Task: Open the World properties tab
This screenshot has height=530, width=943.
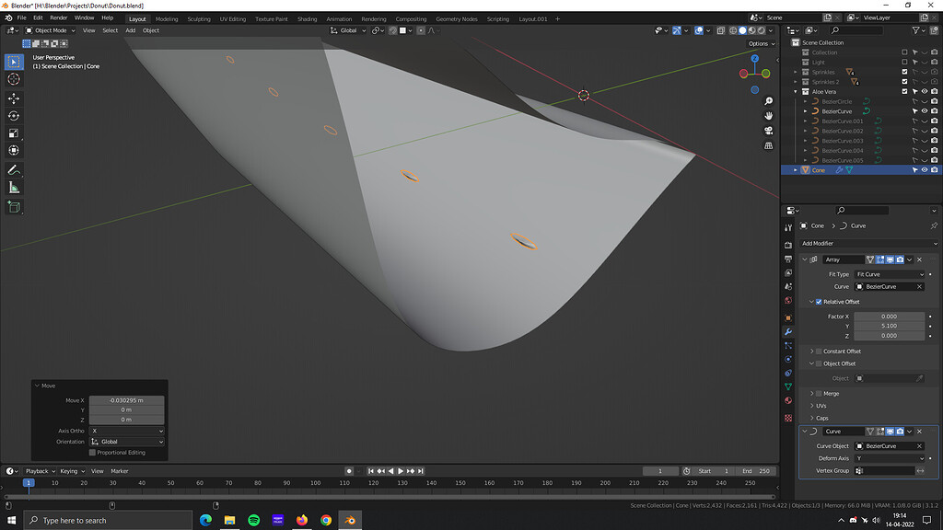Action: pyautogui.click(x=788, y=301)
